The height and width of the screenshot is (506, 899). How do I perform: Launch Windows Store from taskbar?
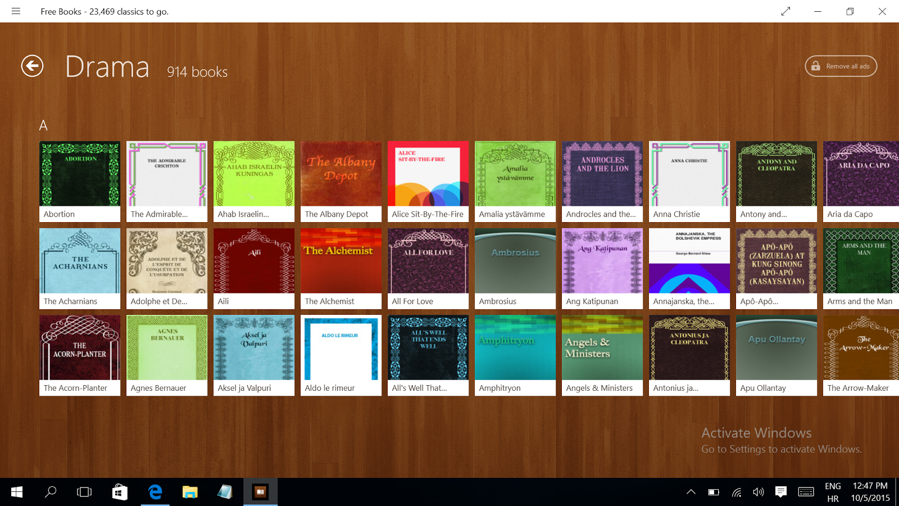click(x=120, y=492)
